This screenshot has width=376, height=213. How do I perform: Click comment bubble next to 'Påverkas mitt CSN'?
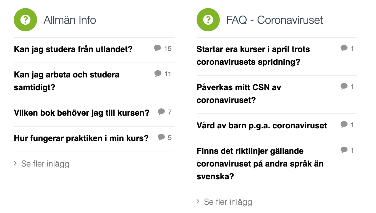(344, 87)
